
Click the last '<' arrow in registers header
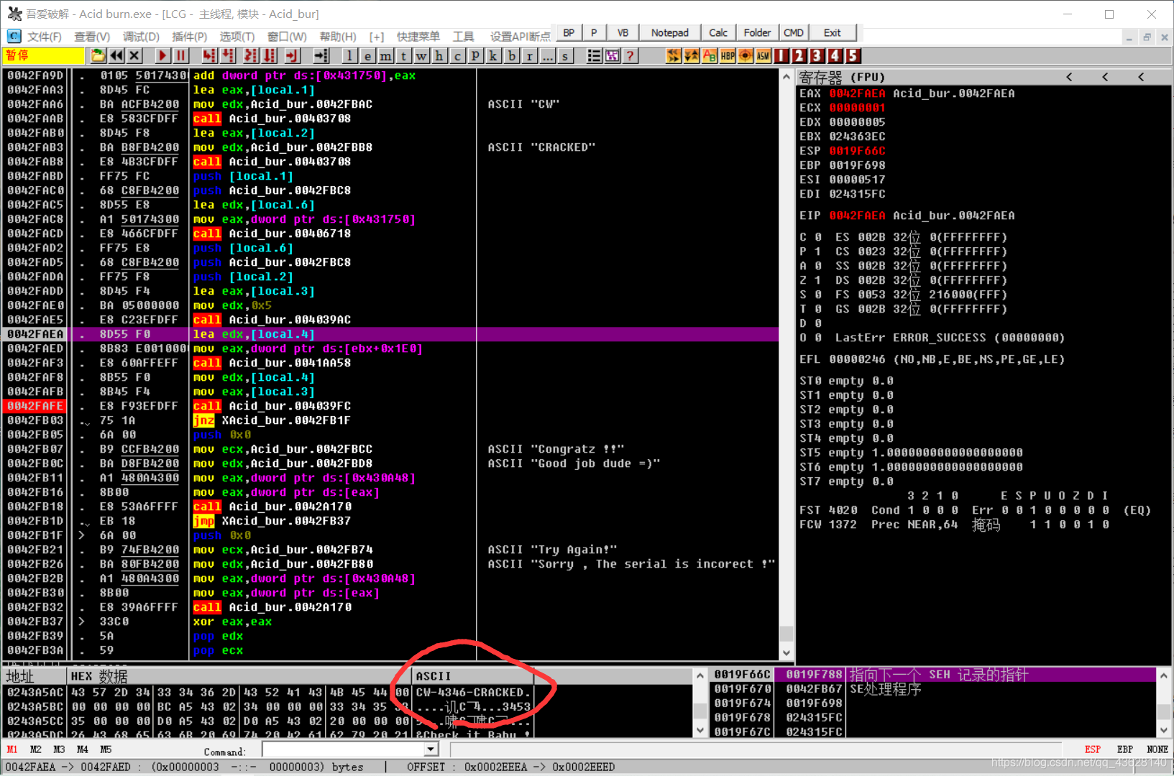[x=1141, y=77]
